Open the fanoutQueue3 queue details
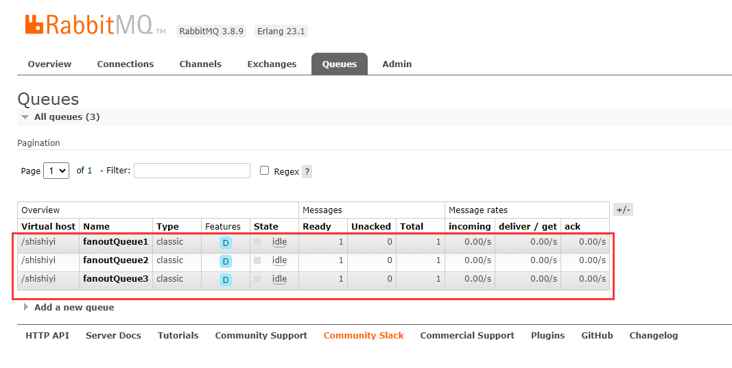Viewport: 732px width, 368px height. pos(116,279)
